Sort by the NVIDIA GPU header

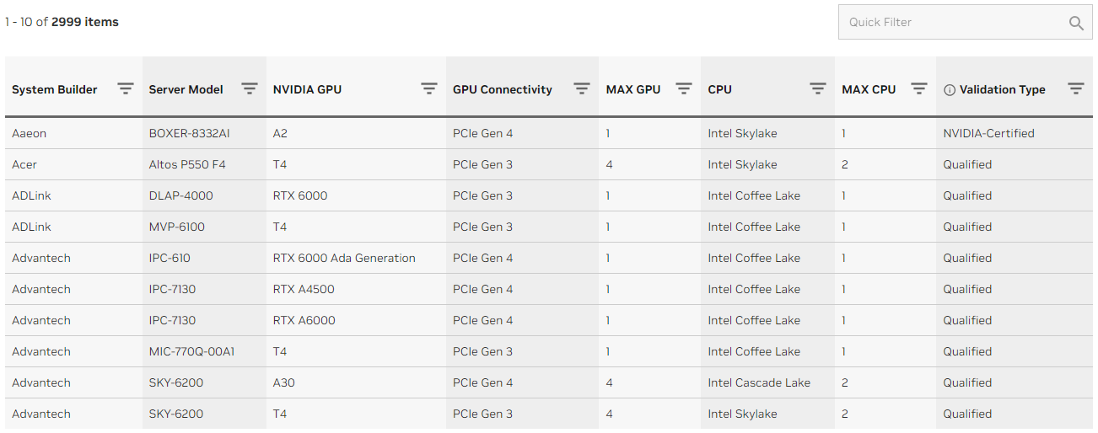pyautogui.click(x=308, y=89)
